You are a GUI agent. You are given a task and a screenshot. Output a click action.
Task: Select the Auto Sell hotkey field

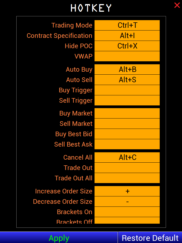127,80
